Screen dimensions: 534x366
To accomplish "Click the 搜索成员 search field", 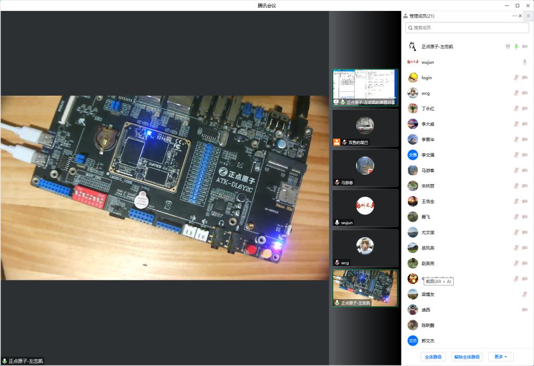I will pyautogui.click(x=467, y=28).
